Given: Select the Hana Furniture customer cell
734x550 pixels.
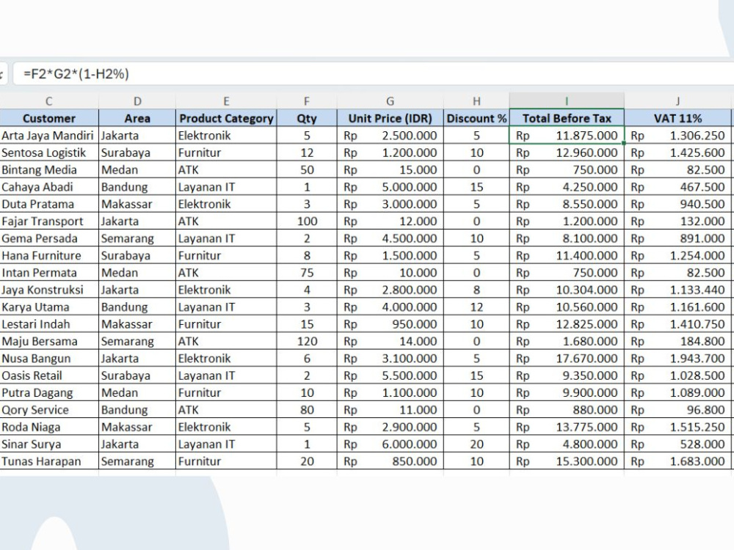Looking at the screenshot, I should click(49, 256).
